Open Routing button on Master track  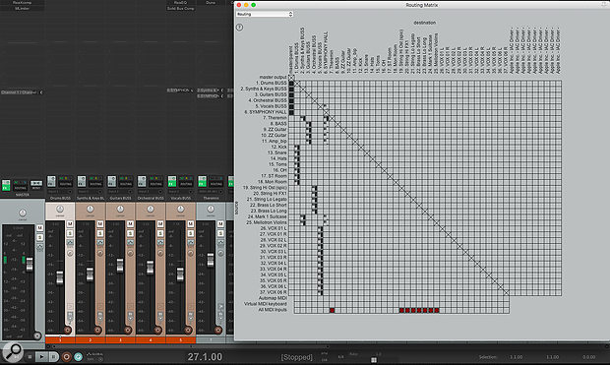tap(21, 185)
